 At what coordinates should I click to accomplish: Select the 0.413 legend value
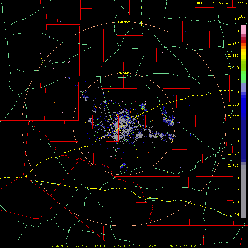tap(233, 166)
